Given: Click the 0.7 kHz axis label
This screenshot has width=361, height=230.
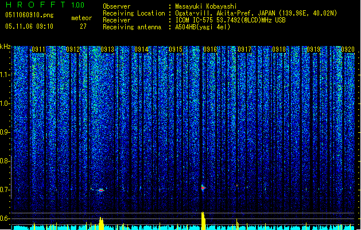Looking at the screenshot, I should [5, 190].
